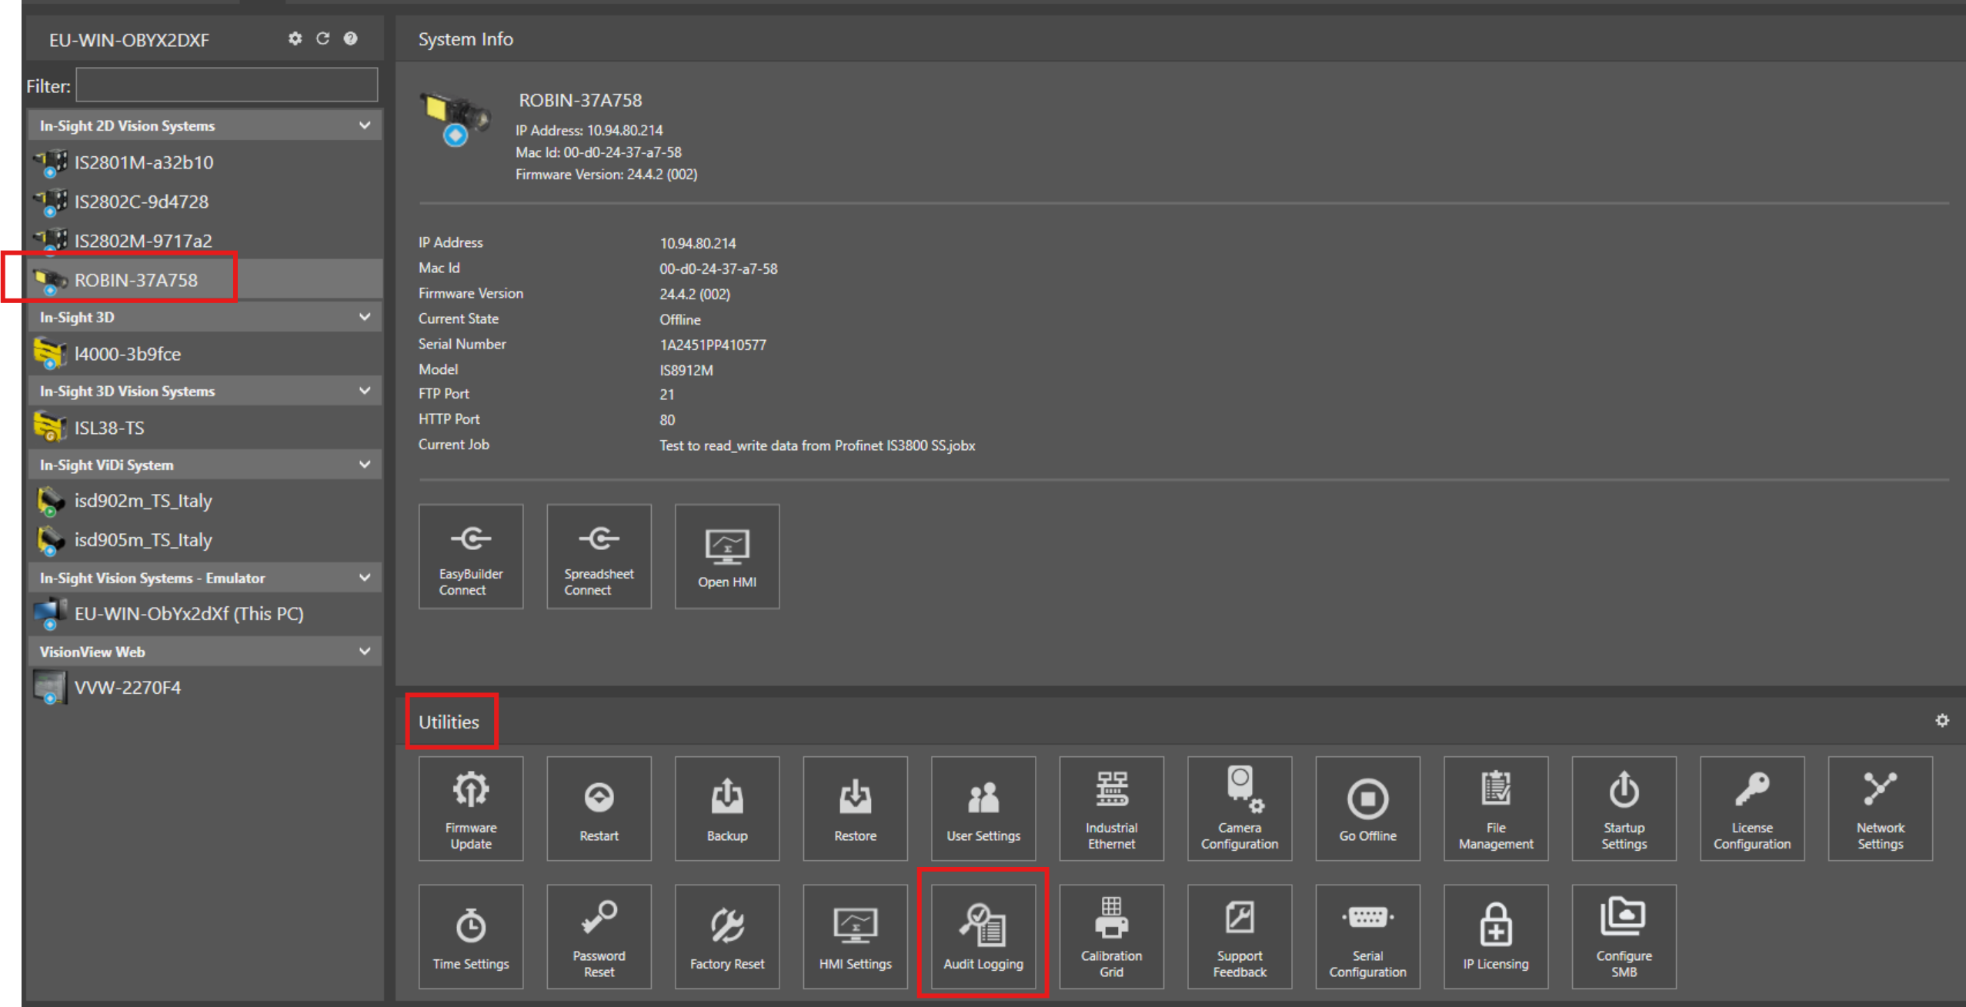Screen dimensions: 1966x1007
Task: Refresh the device list
Action: click(x=322, y=38)
